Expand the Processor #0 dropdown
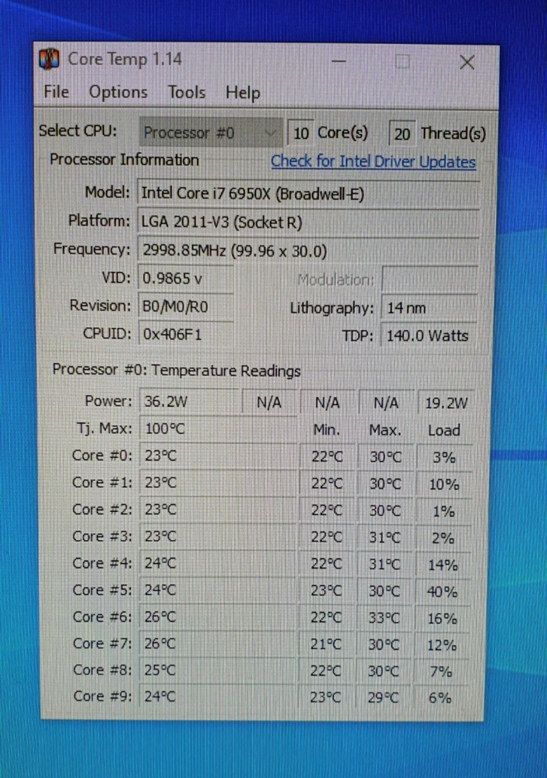Viewport: 547px width, 778px height. pyautogui.click(x=211, y=133)
